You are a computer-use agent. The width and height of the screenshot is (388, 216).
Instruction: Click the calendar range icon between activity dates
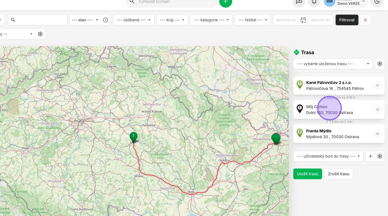303,20
